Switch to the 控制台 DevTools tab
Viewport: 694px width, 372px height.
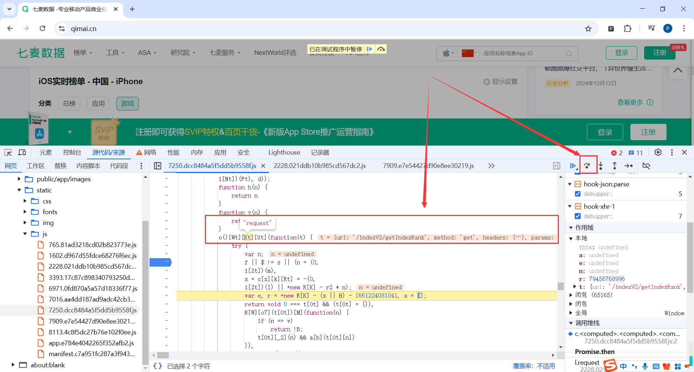point(72,152)
